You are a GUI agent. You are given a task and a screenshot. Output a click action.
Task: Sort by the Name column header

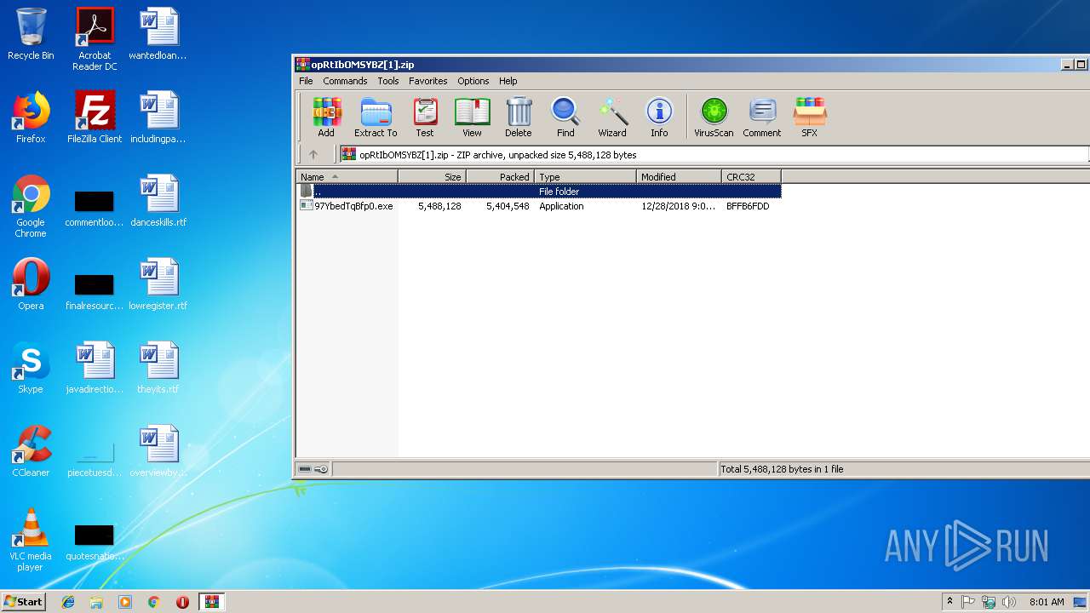pos(347,177)
